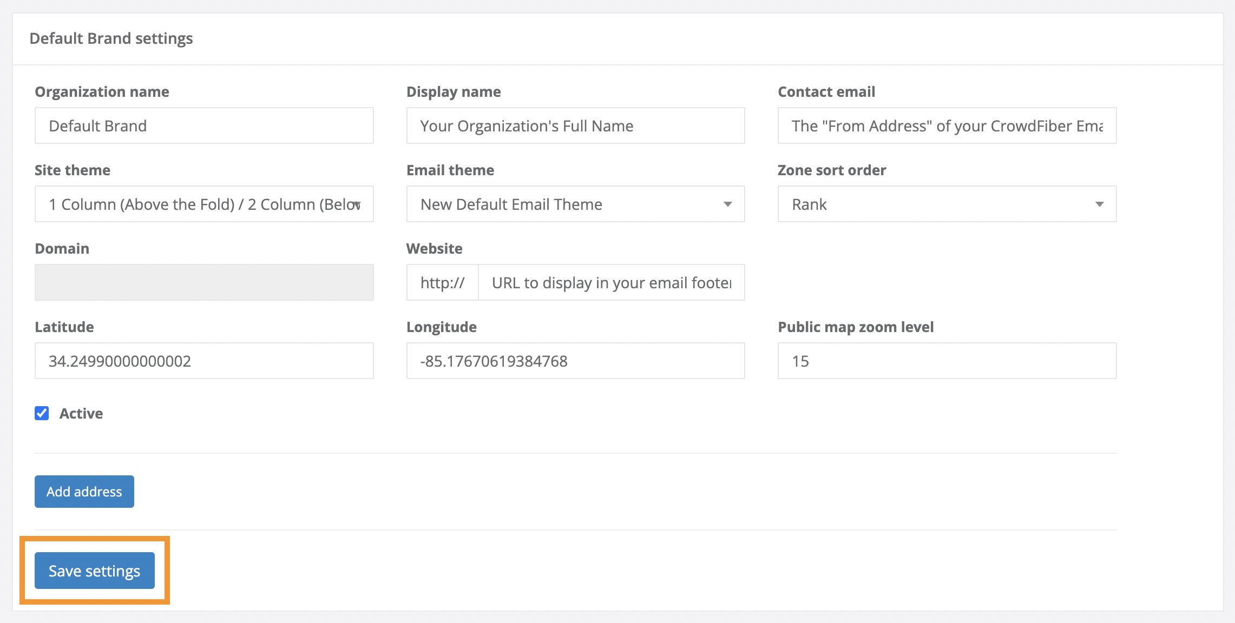Click the Default Brand settings header
Screen dimensions: 1235x623
tap(111, 38)
